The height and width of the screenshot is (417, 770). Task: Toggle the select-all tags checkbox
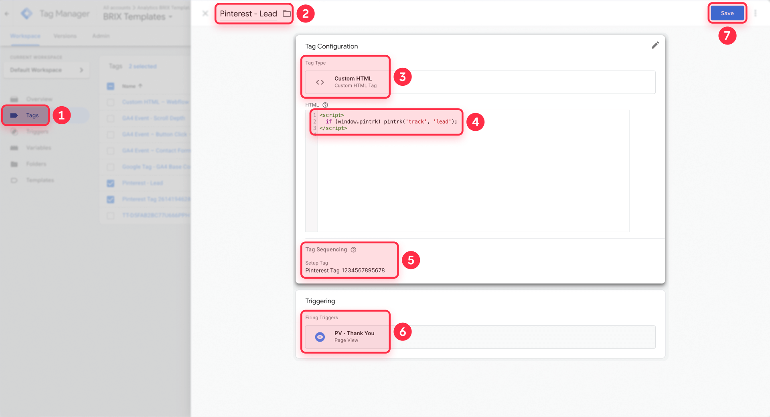pyautogui.click(x=111, y=86)
